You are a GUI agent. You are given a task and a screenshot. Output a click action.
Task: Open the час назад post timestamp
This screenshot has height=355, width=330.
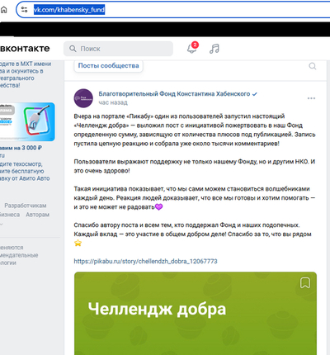113,102
